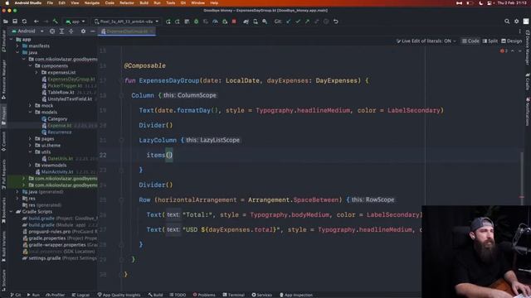
Task: Open the File menu
Action: point(50,2)
